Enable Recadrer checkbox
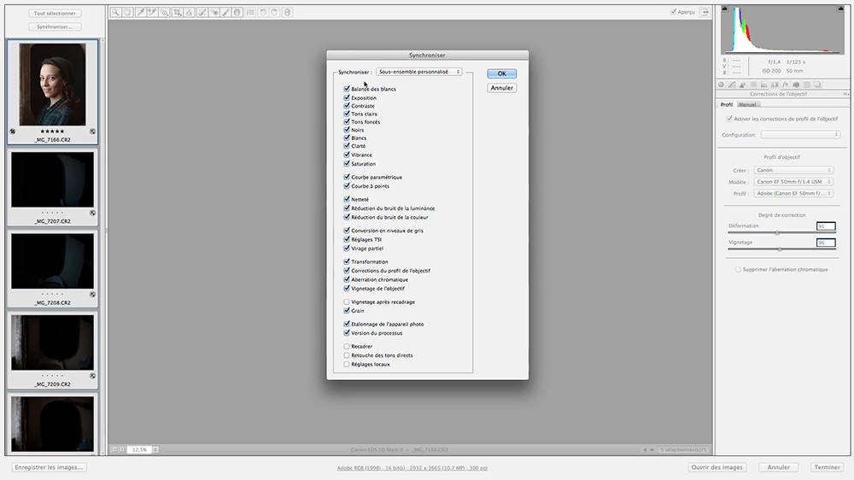Viewport: 854px width, 480px height. coord(347,346)
